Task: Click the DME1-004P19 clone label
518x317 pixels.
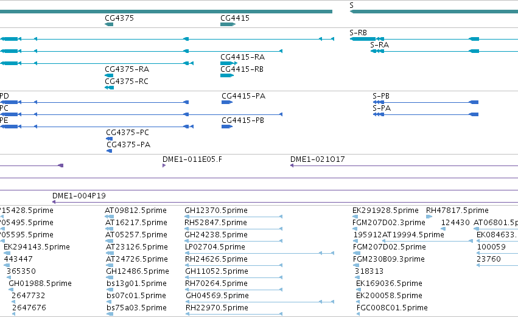Action: (x=79, y=196)
